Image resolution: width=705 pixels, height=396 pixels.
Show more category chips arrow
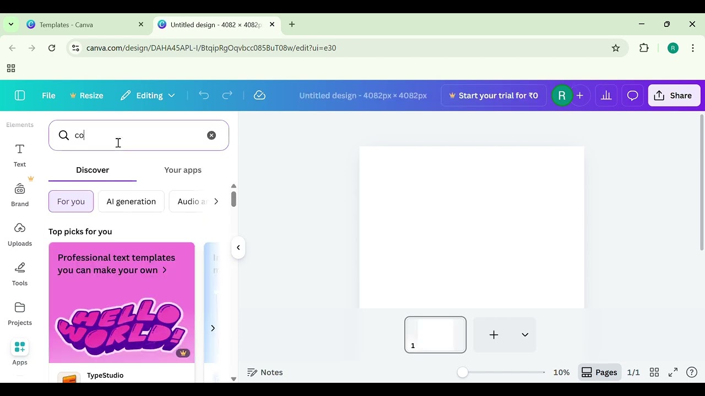[x=216, y=201]
